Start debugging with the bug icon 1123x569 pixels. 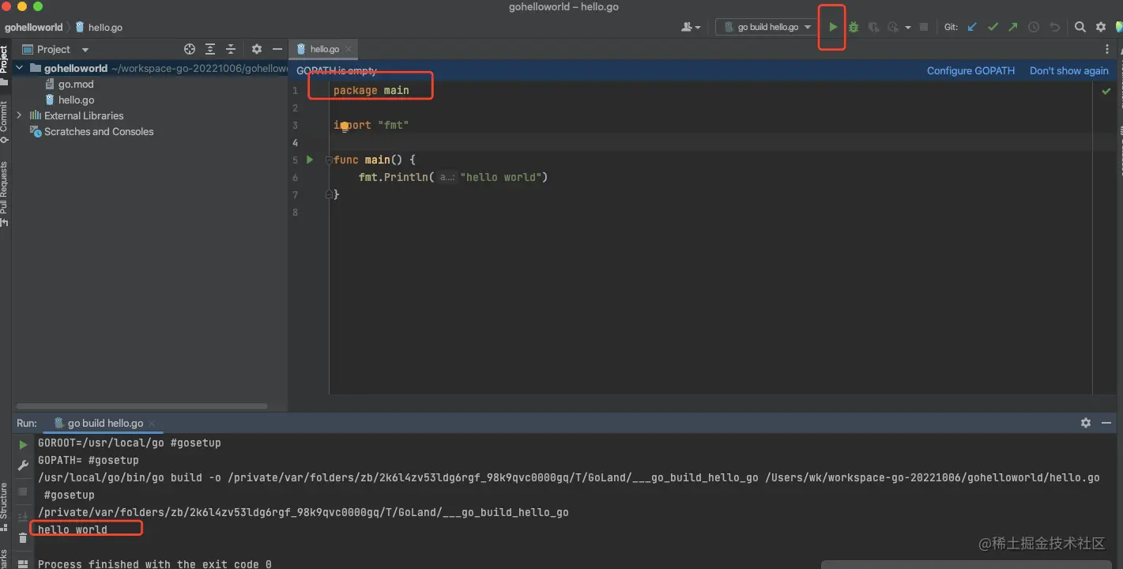point(854,27)
